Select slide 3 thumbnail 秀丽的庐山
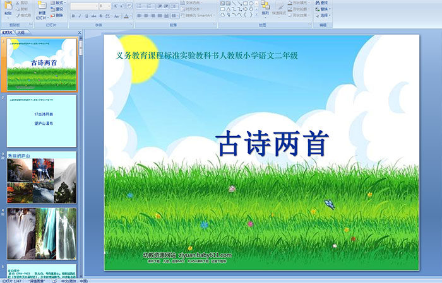 42,177
